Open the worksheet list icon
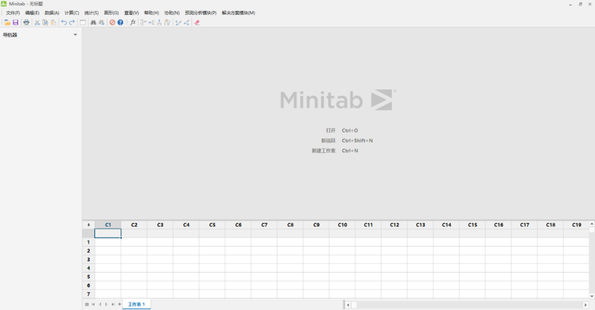595x310 pixels. [x=86, y=304]
